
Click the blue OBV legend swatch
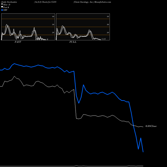click(x=2, y=10)
